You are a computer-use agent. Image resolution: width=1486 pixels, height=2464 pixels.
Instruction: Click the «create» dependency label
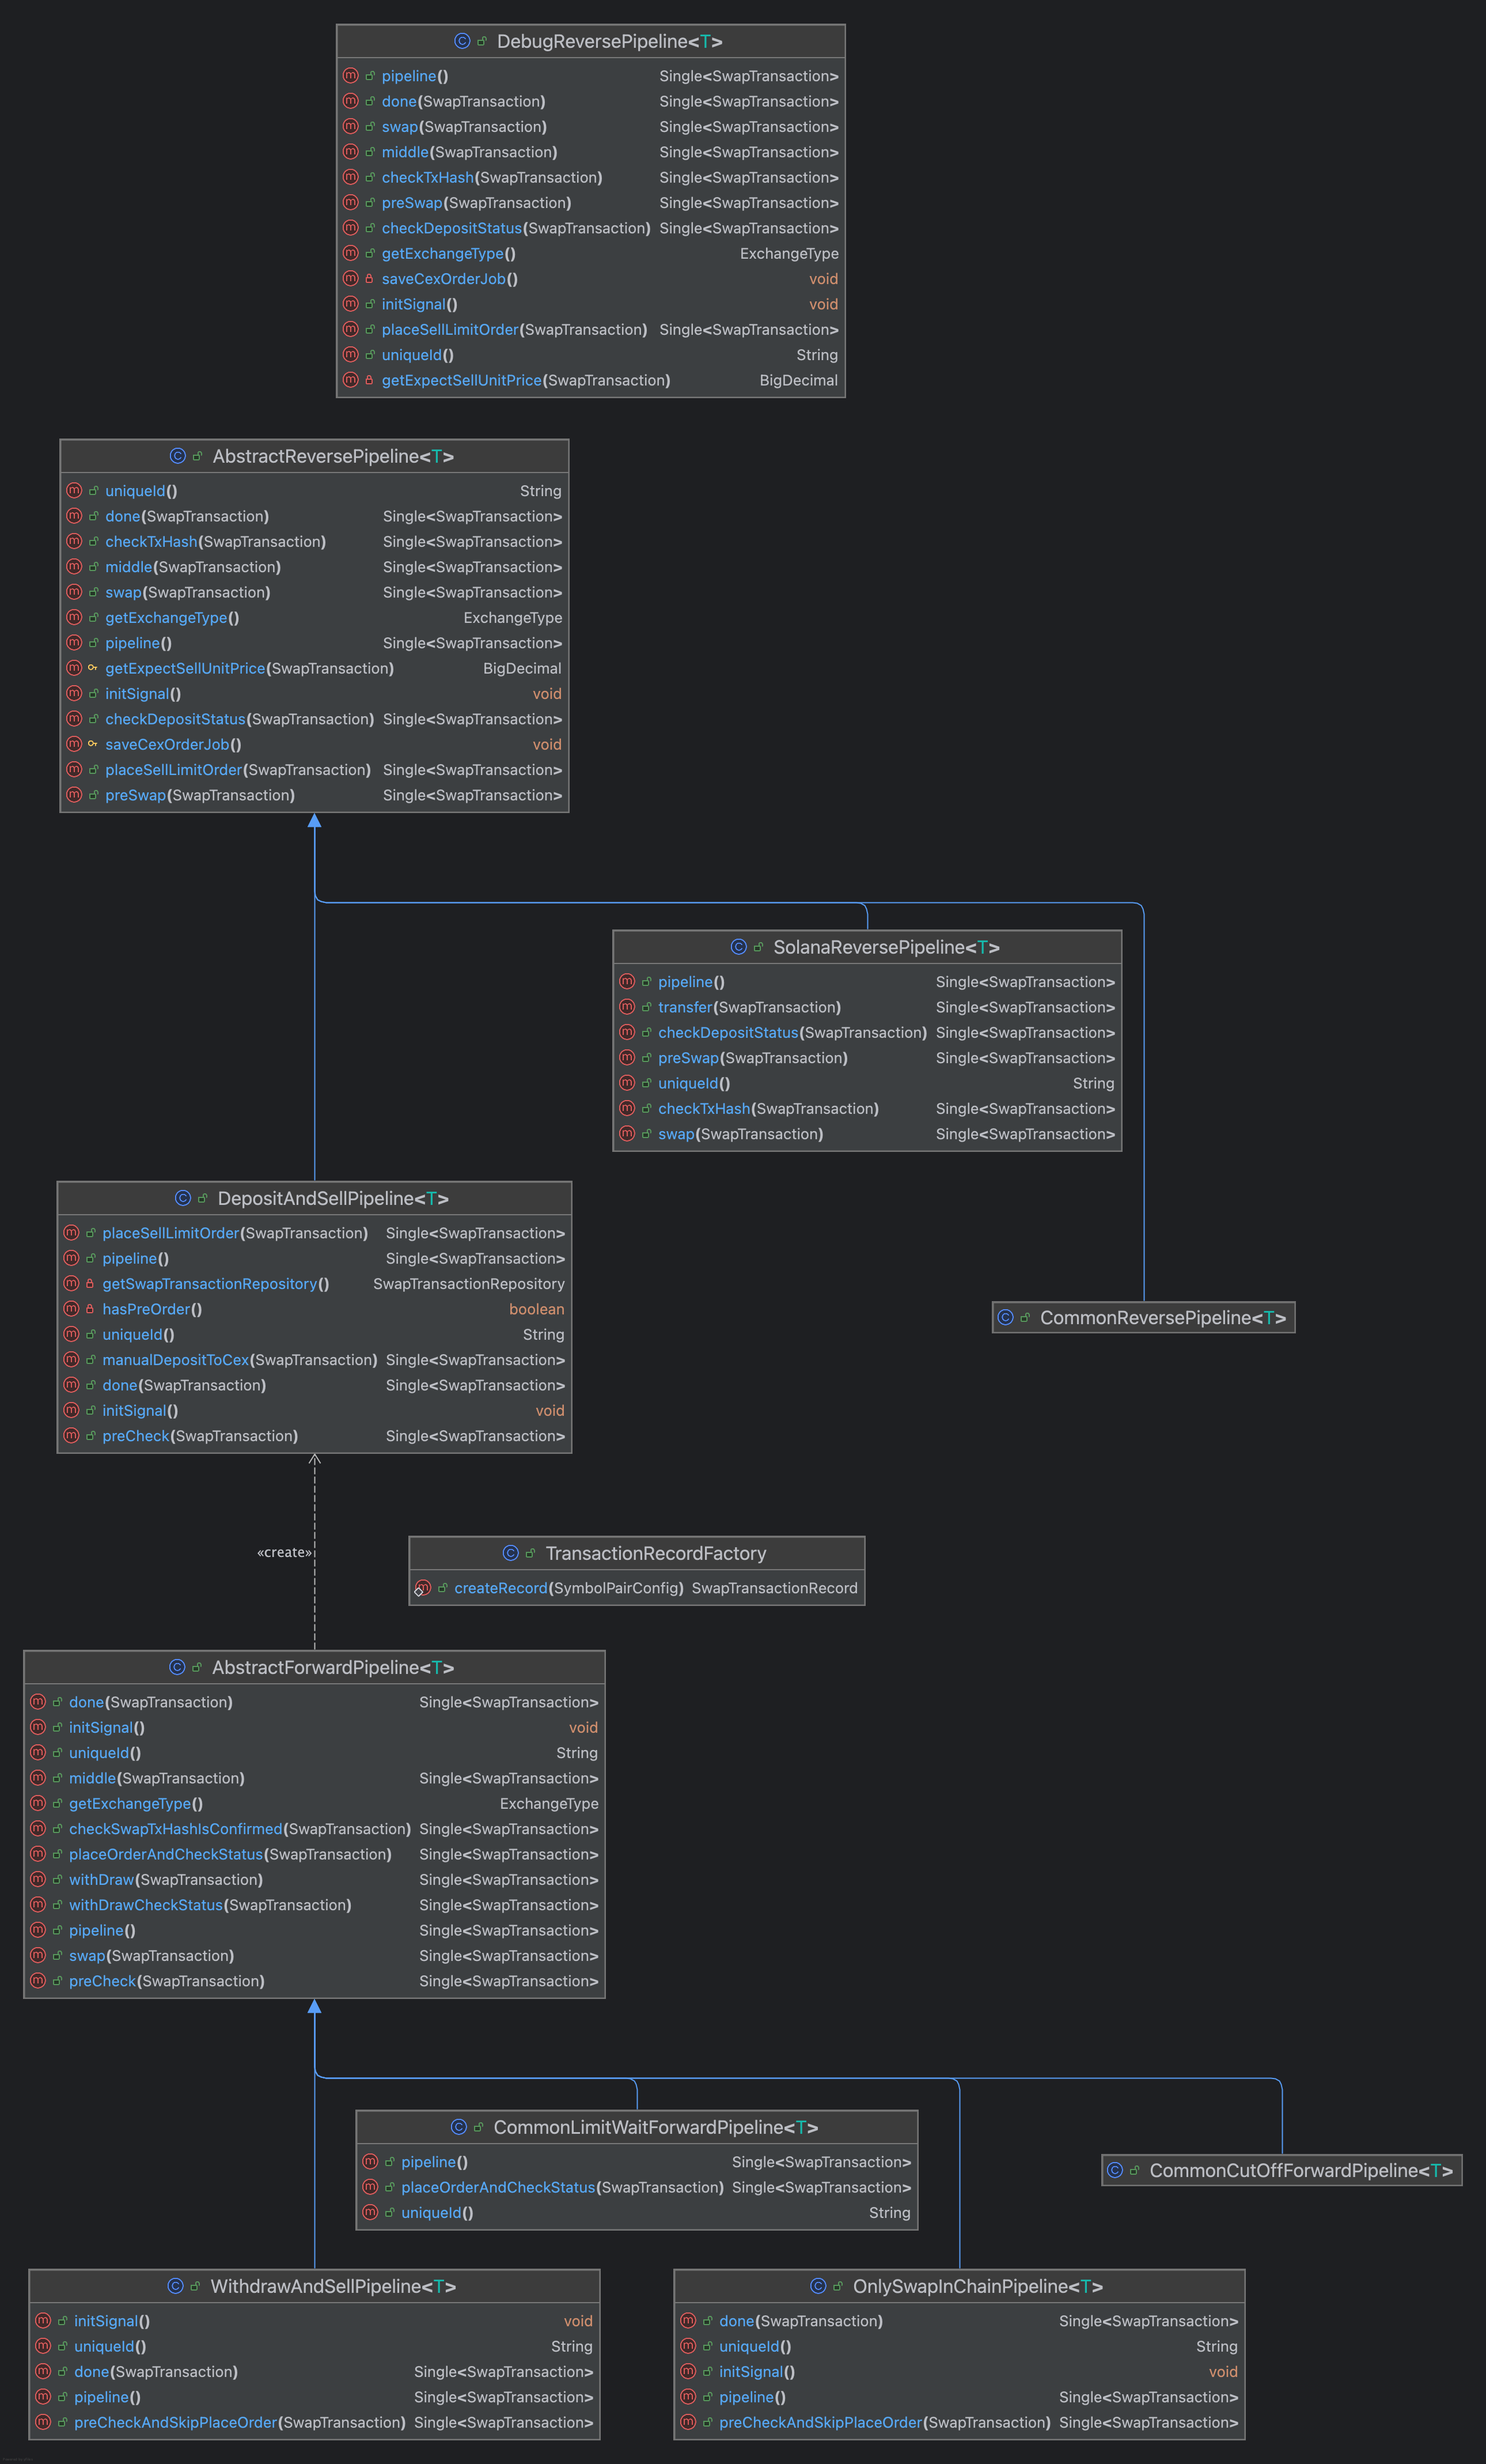[285, 1552]
